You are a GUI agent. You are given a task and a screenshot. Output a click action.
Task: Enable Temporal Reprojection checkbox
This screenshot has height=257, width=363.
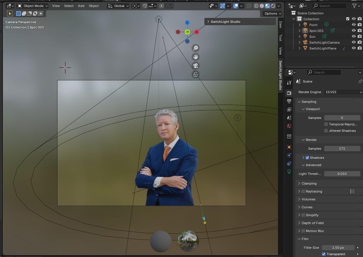326,124
